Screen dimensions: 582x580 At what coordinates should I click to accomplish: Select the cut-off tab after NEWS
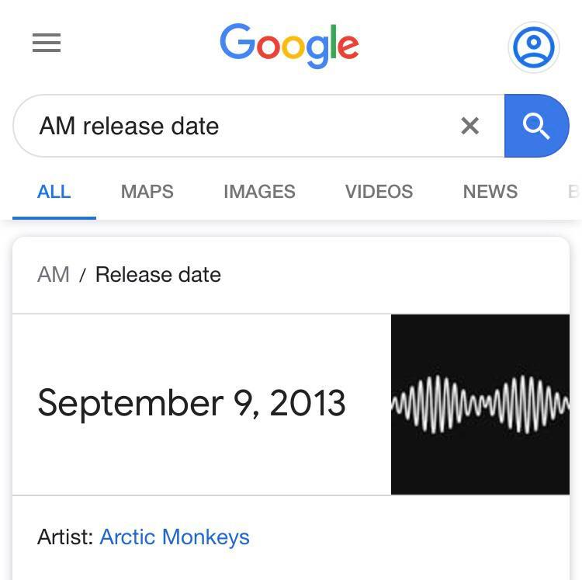pyautogui.click(x=573, y=192)
